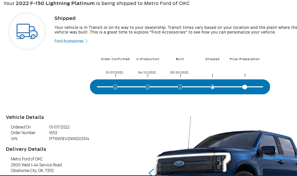Click the Order Confirmed checkmark on tracker

tap(115, 87)
